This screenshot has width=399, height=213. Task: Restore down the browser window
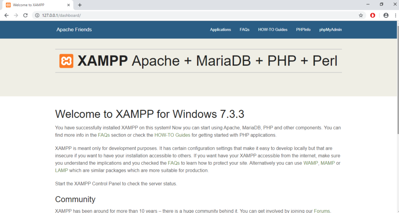click(x=381, y=4)
